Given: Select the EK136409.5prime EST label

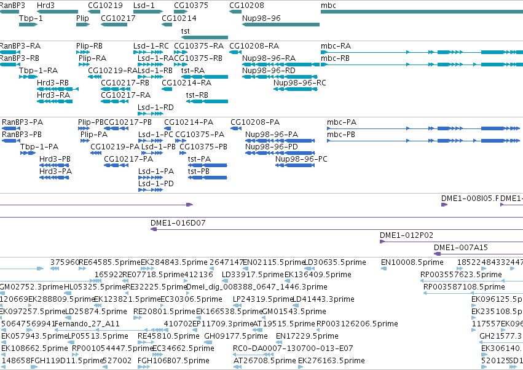Looking at the screenshot, I should pyautogui.click(x=318, y=275).
